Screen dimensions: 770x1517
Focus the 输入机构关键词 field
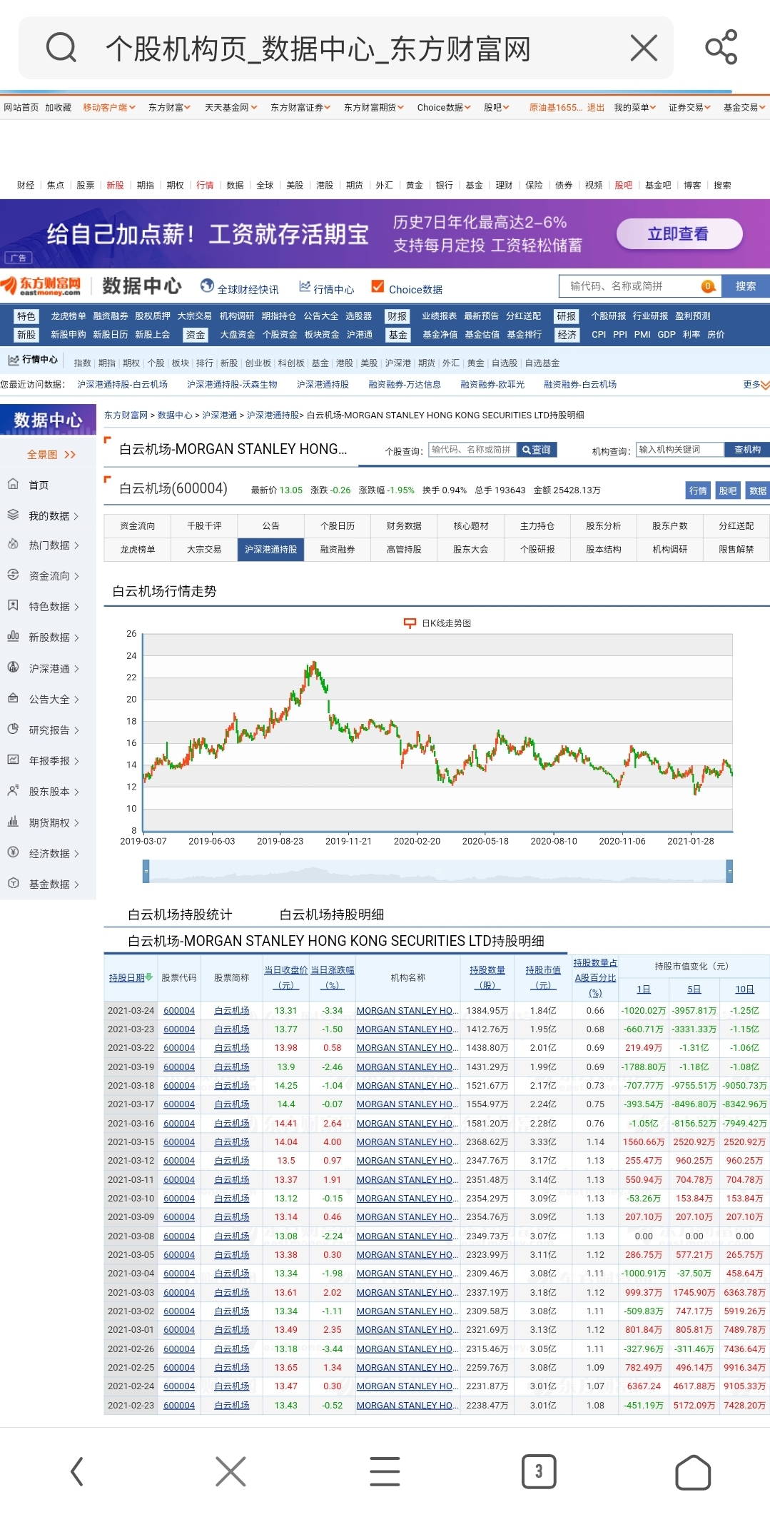[x=679, y=450]
